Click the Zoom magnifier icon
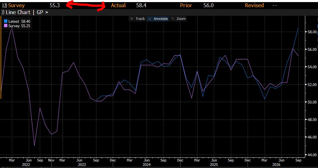The height and width of the screenshot is (168, 318). (173, 19)
